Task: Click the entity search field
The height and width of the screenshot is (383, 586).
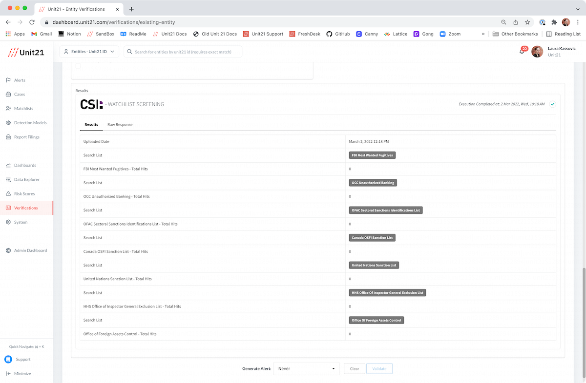Action: point(183,52)
